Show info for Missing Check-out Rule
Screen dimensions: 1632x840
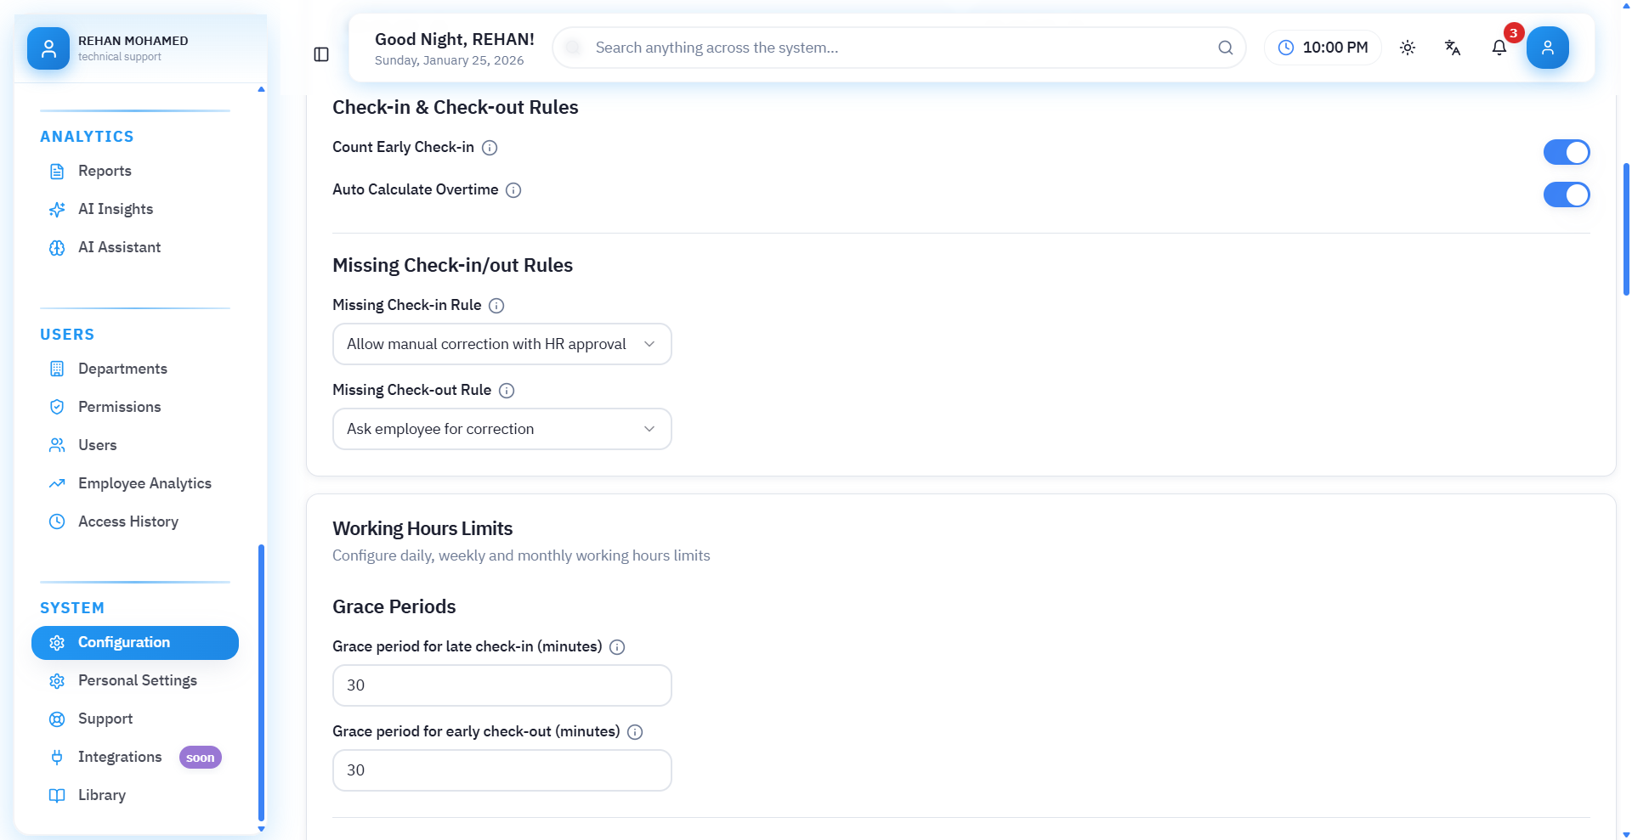[x=507, y=391]
